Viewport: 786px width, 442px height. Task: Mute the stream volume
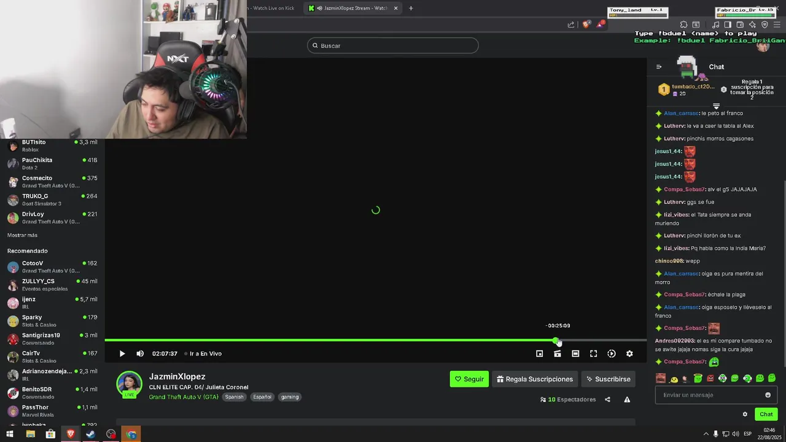click(140, 354)
